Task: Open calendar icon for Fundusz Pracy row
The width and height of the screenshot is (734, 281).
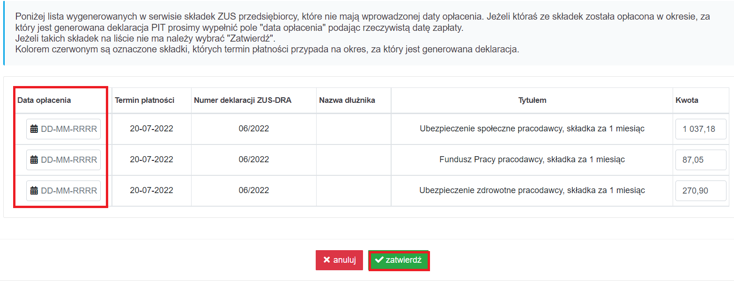Action: [x=34, y=160]
